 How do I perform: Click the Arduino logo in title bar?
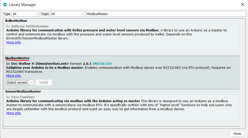click(x=5, y=5)
